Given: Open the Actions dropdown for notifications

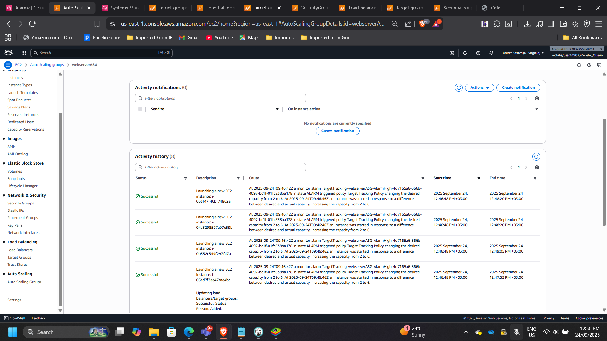Looking at the screenshot, I should [479, 88].
